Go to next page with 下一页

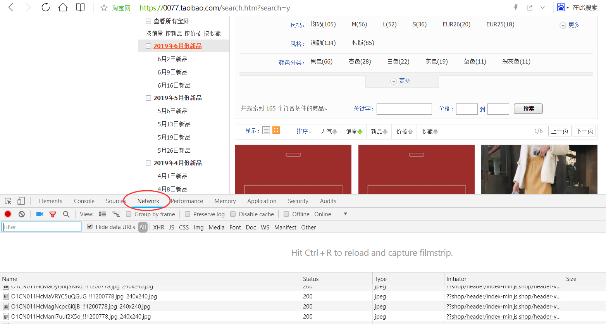click(584, 131)
